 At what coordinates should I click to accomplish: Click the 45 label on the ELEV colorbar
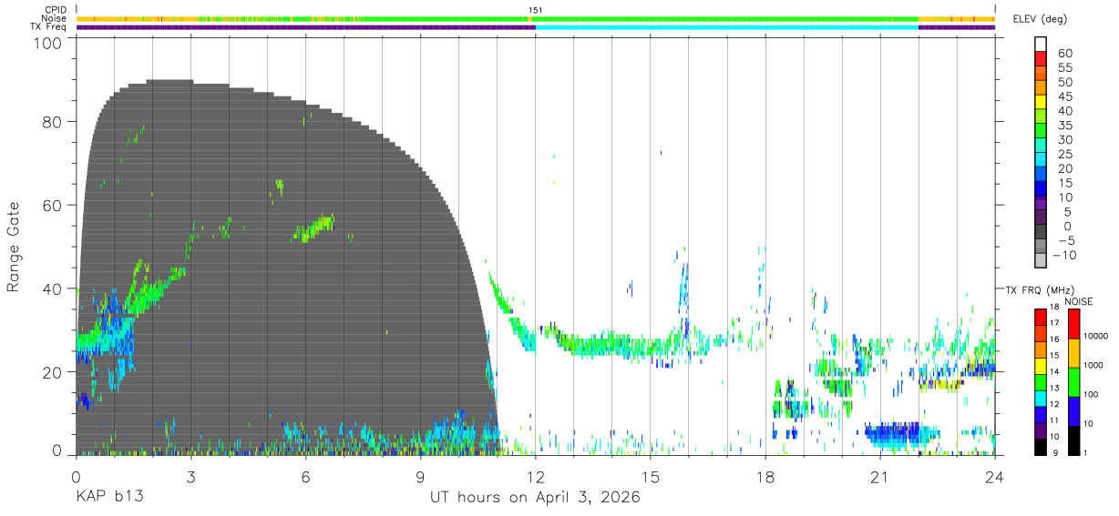[1065, 96]
